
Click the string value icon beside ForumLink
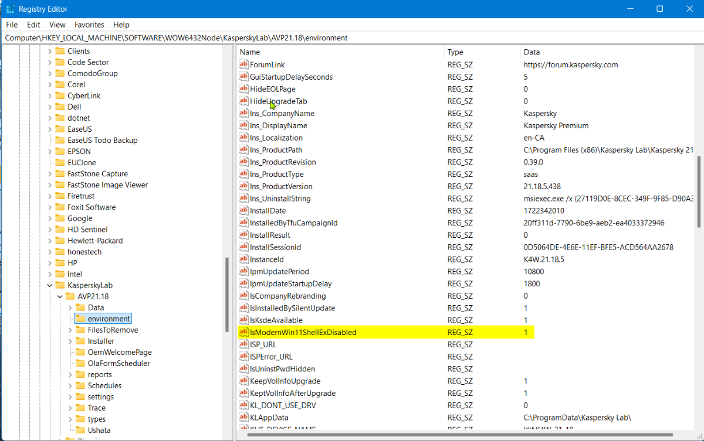point(244,64)
